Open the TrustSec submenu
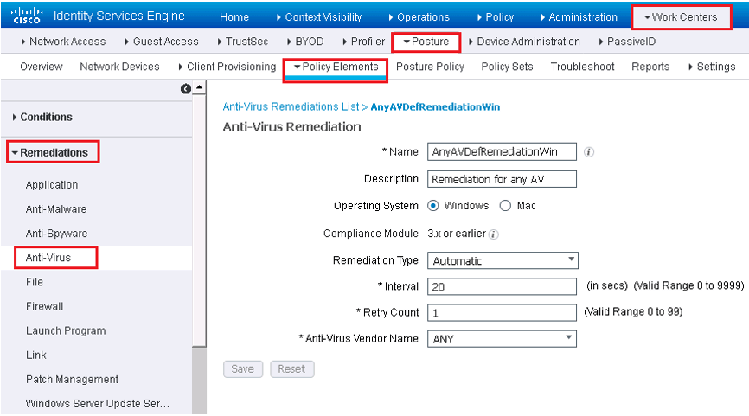 pos(243,42)
